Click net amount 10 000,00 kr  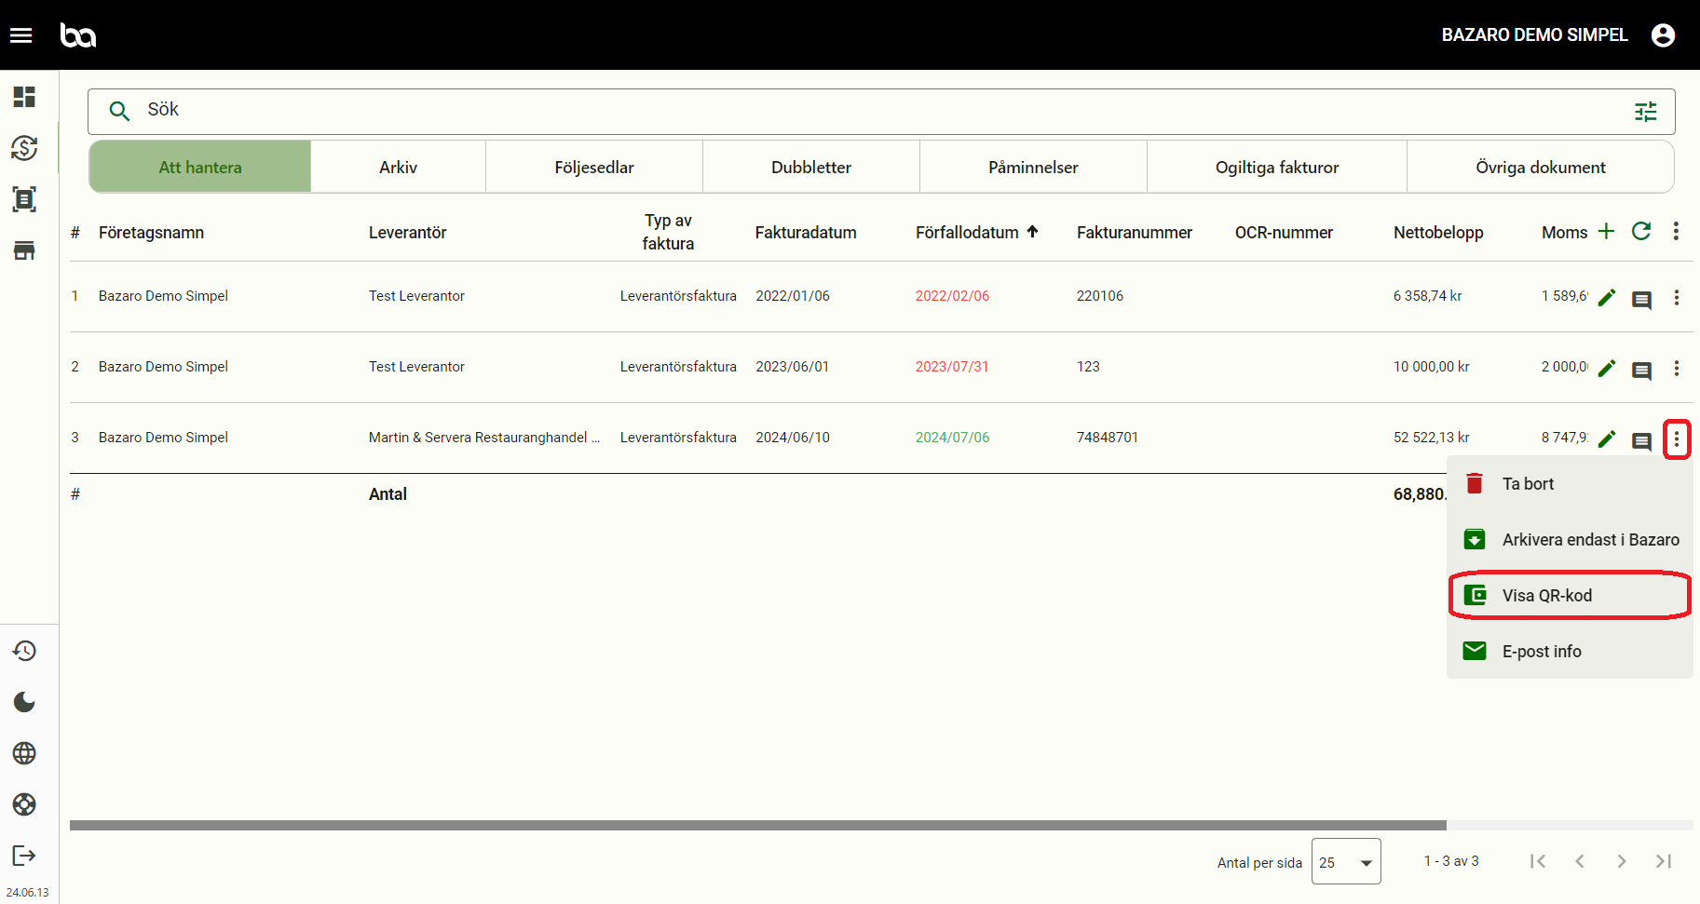pyautogui.click(x=1432, y=367)
